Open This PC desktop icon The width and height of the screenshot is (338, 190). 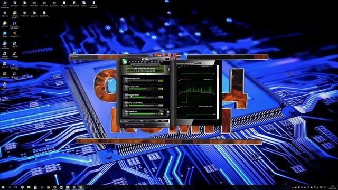pos(5,4)
